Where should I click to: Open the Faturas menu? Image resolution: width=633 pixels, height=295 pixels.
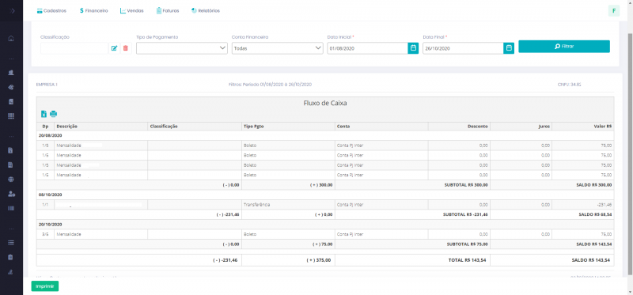[x=168, y=11]
